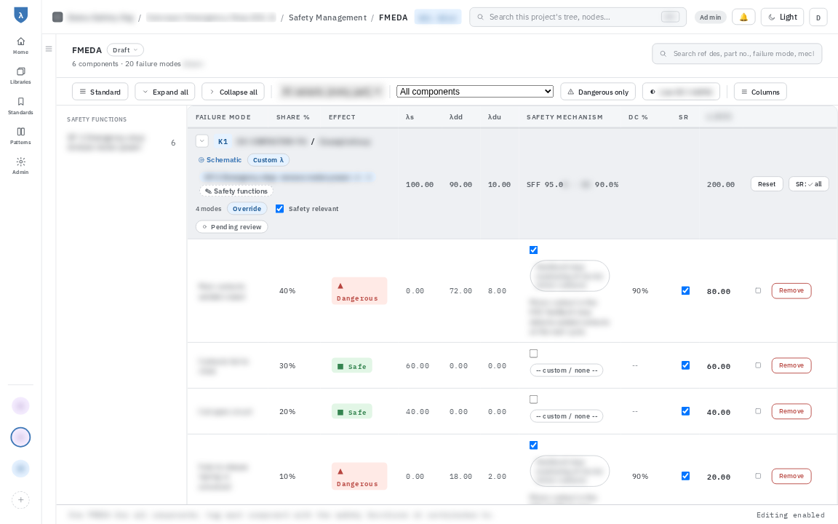Select the small checkbox in the 20.00 row
The image size is (838, 524).
(758, 476)
